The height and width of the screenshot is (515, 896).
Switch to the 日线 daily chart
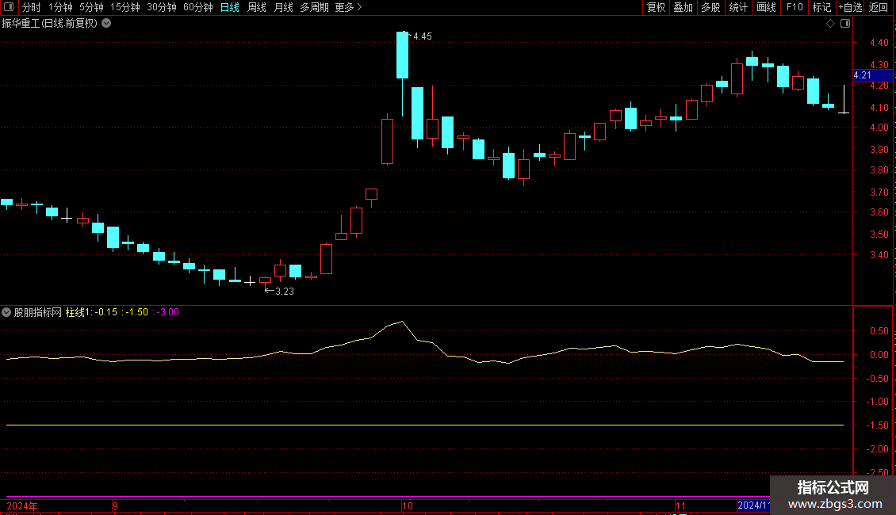coord(230,7)
